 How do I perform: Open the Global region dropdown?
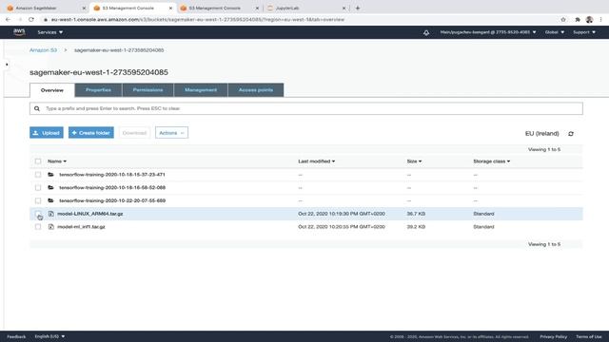click(x=555, y=32)
